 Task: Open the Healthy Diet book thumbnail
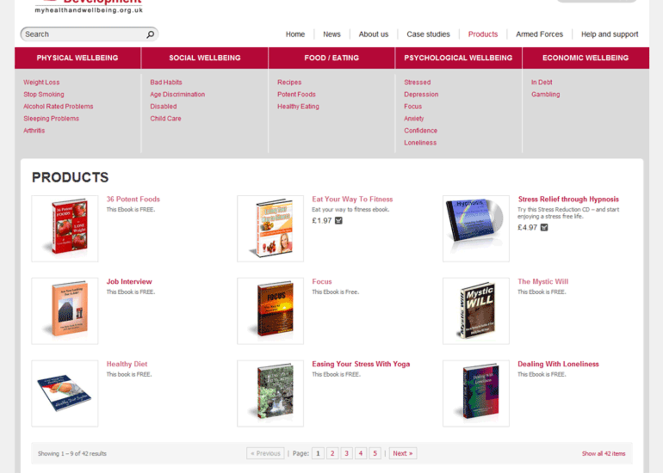(x=65, y=393)
